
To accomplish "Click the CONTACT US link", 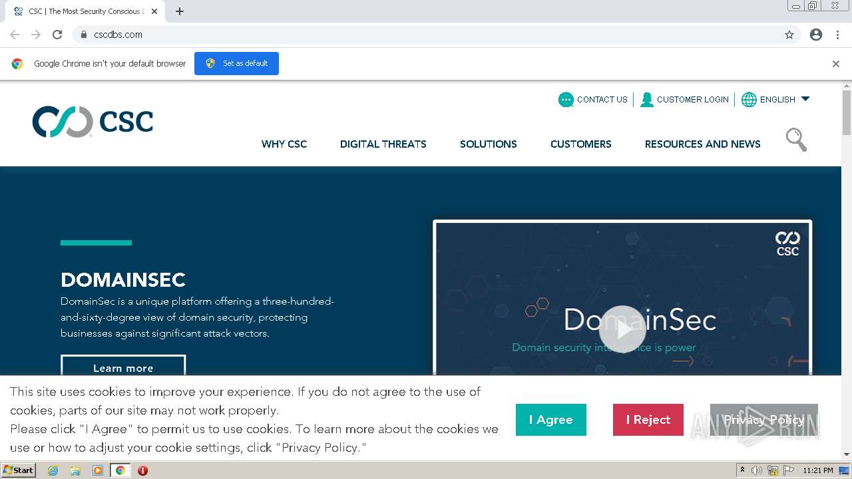I will point(602,100).
